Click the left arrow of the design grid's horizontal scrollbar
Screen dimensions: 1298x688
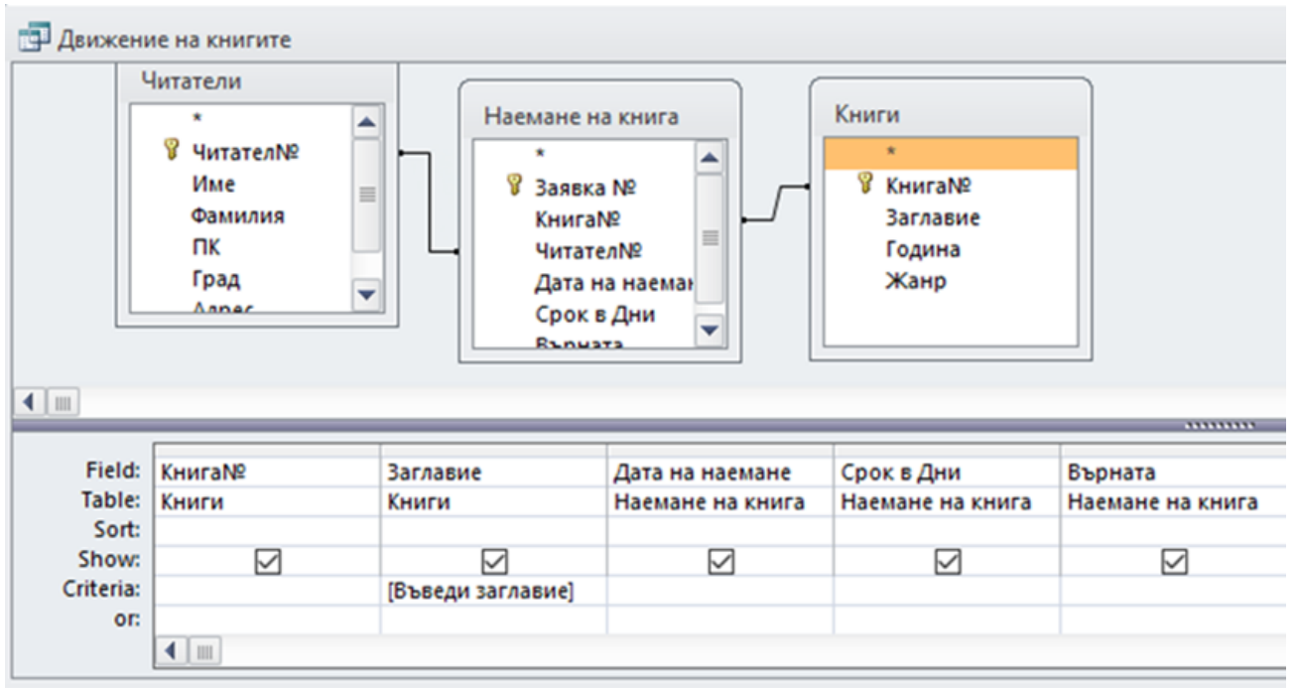click(x=169, y=651)
